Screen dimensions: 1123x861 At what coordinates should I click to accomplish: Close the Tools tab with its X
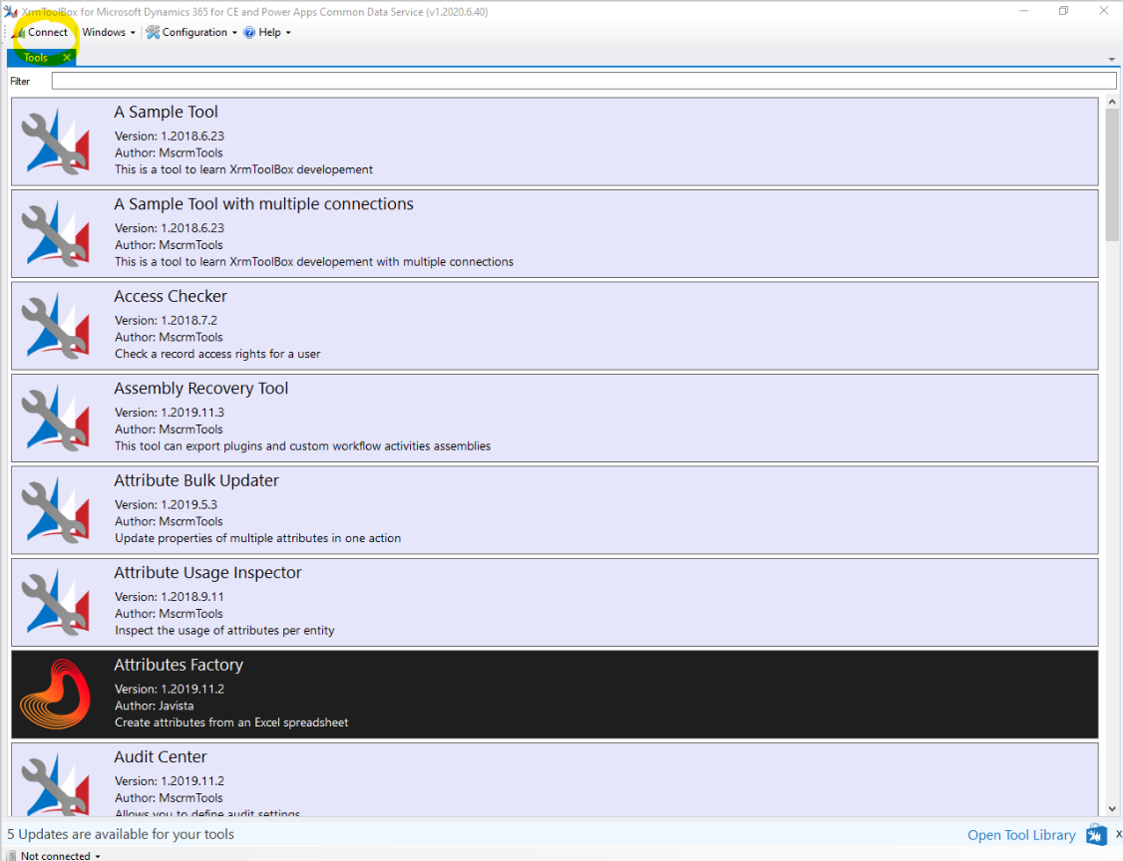tap(67, 58)
